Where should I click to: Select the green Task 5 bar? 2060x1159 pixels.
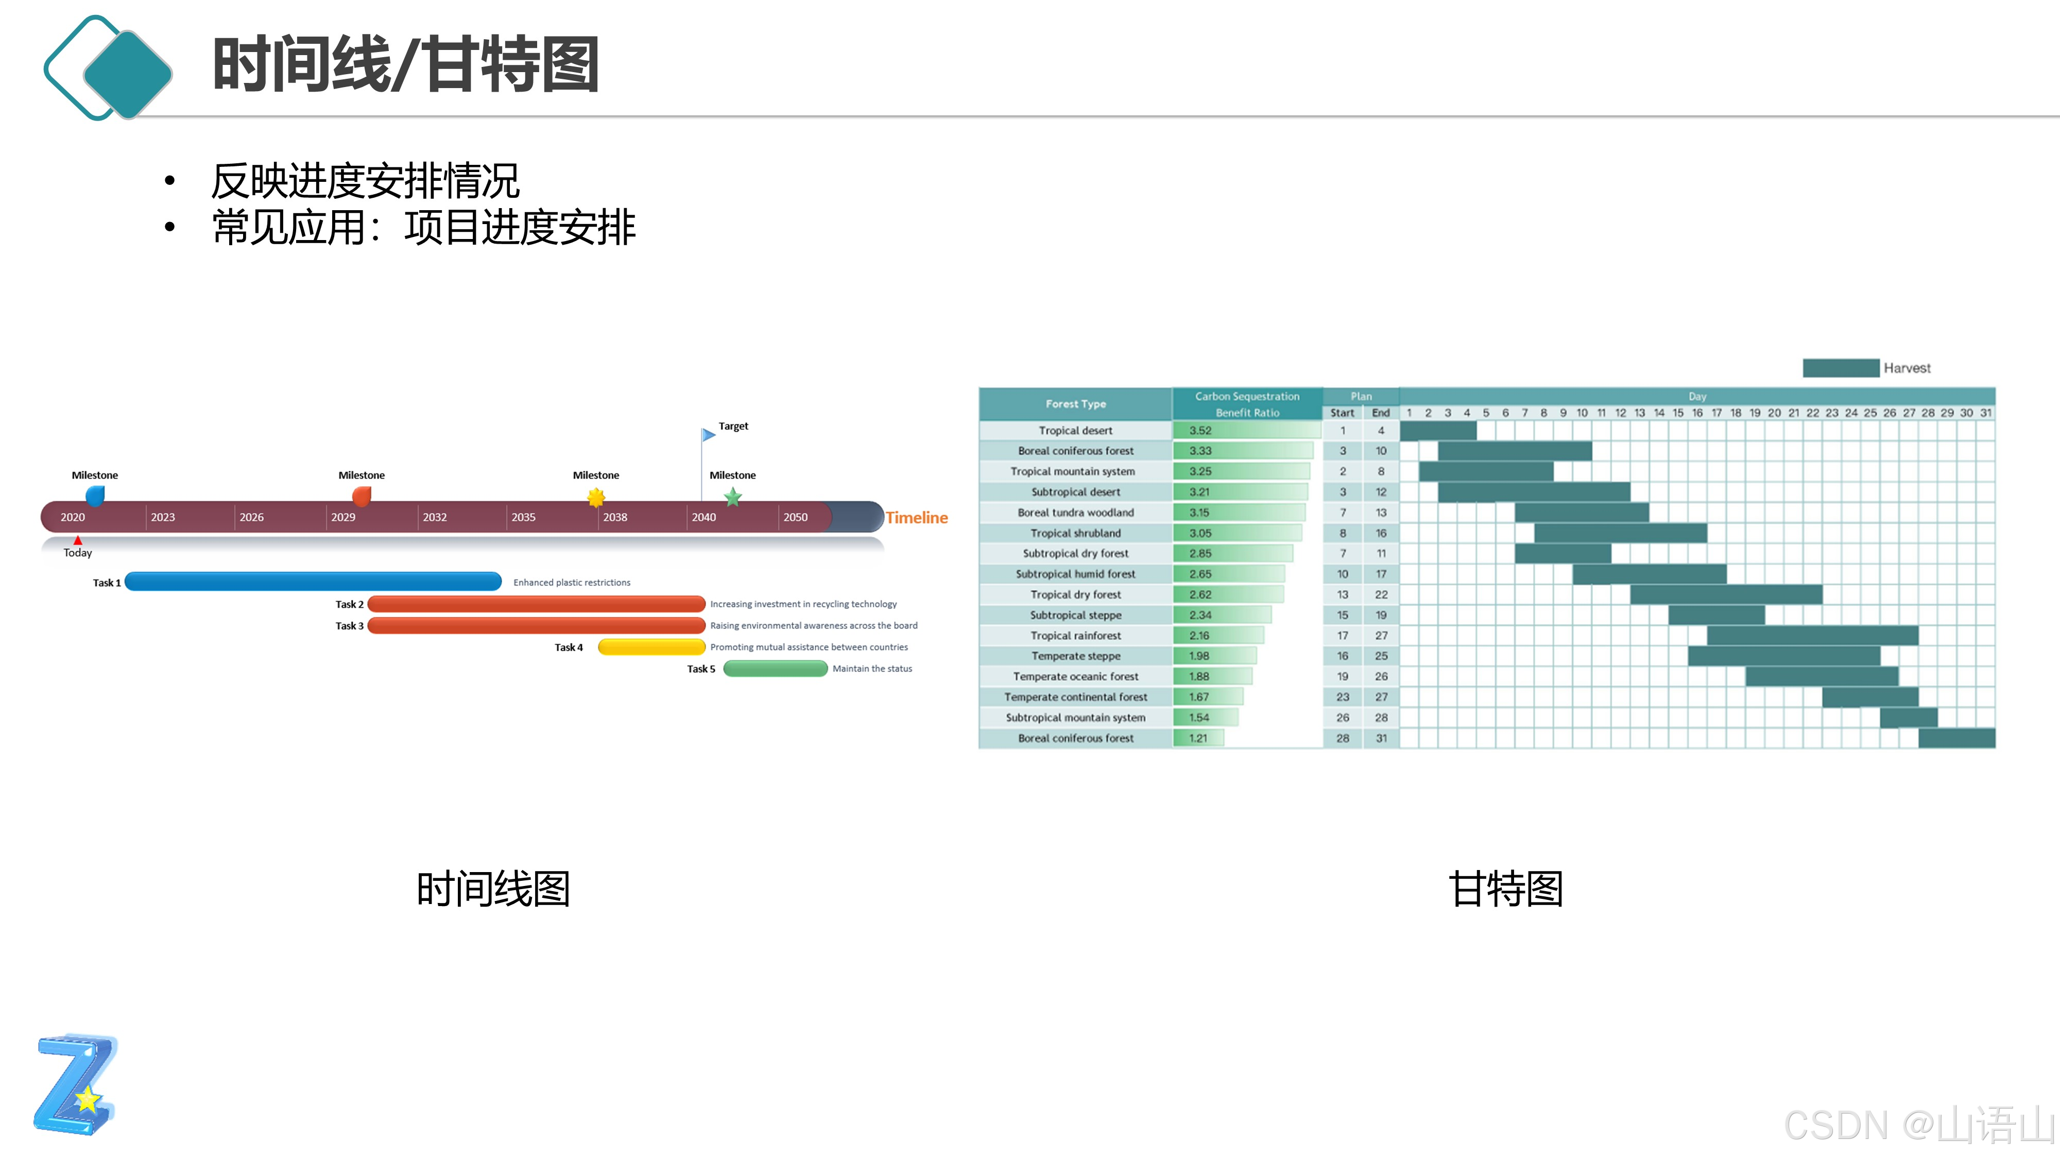coord(776,668)
